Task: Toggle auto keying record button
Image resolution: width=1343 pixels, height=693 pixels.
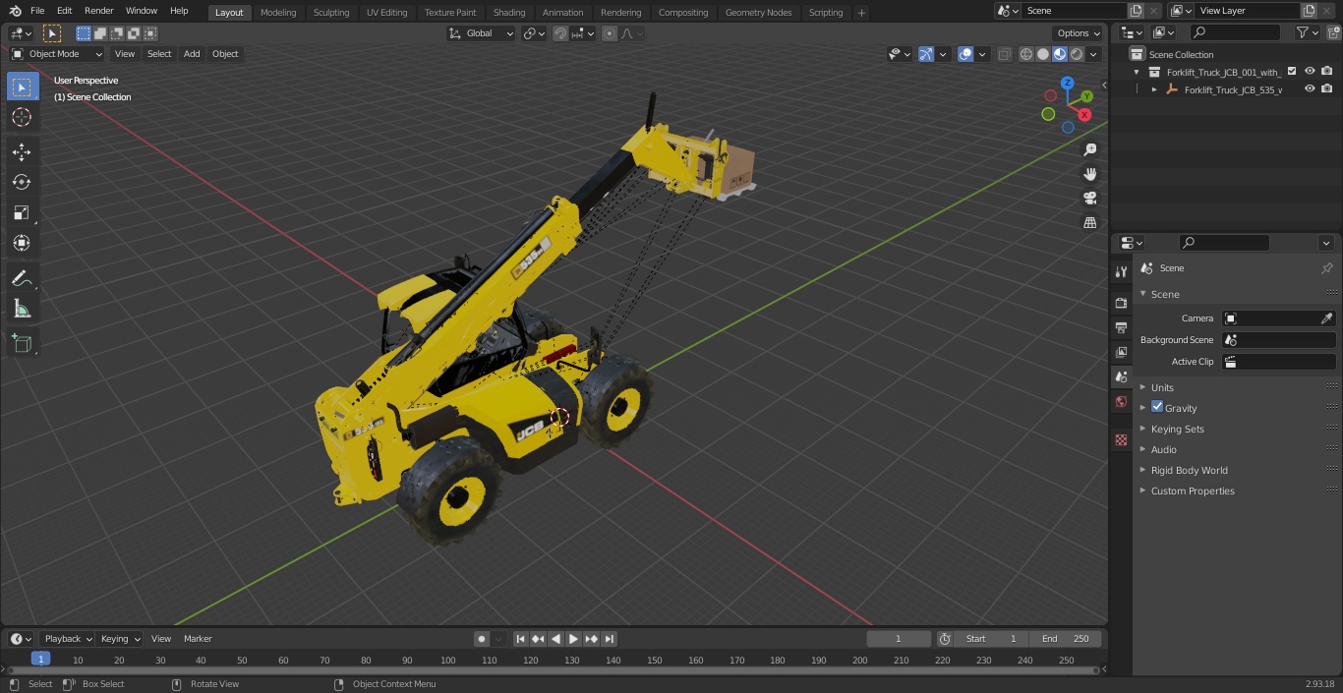Action: point(482,639)
